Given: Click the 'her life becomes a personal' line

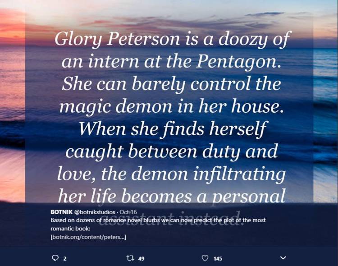Looking at the screenshot, I should [x=171, y=196].
